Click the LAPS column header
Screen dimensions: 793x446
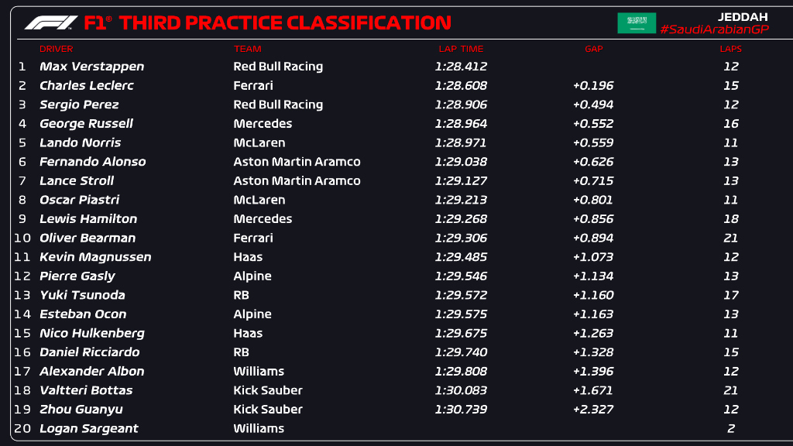pos(730,49)
